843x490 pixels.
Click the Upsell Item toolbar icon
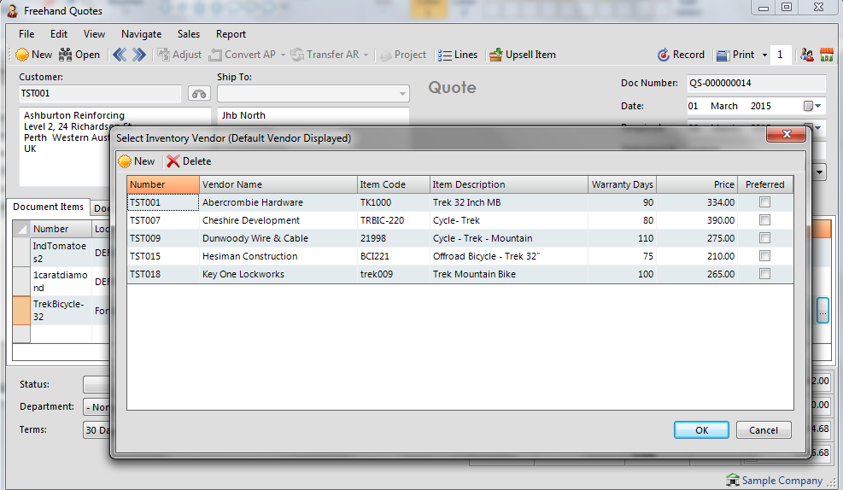pyautogui.click(x=495, y=55)
